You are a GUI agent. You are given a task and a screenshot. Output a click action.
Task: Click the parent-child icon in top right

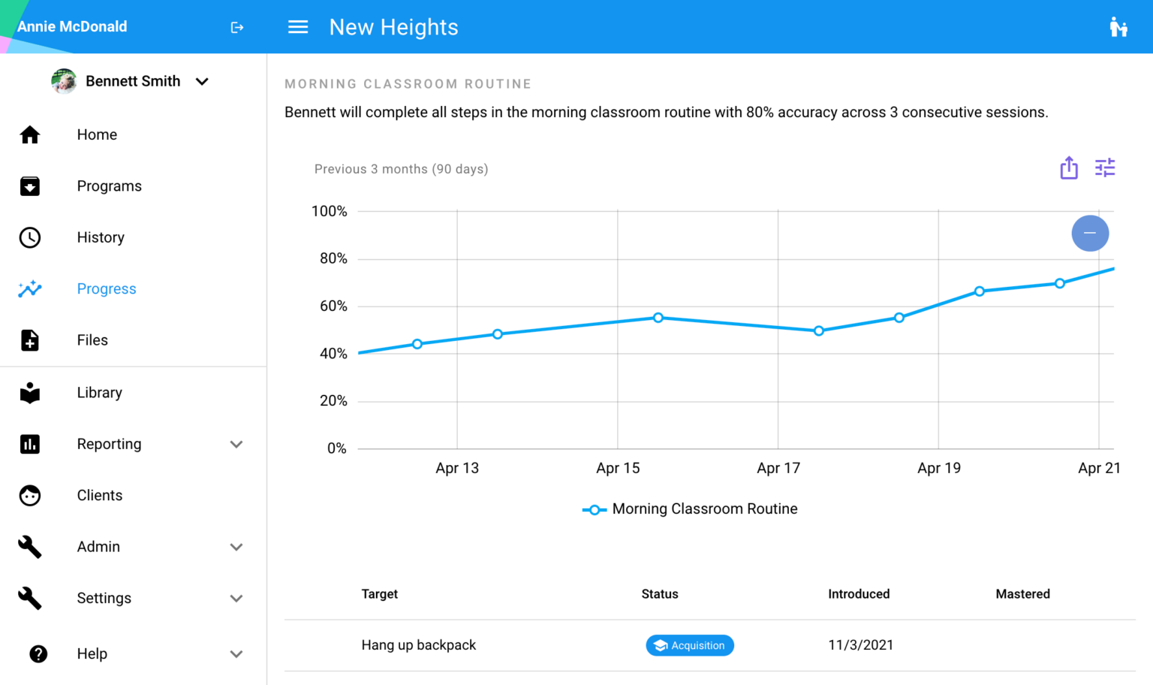[x=1118, y=27]
